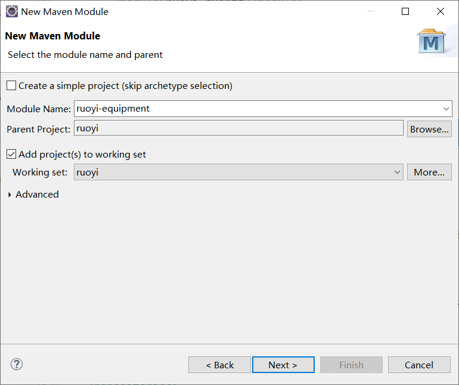Open the Module Name dropdown arrow
The width and height of the screenshot is (459, 385).
[x=446, y=109]
